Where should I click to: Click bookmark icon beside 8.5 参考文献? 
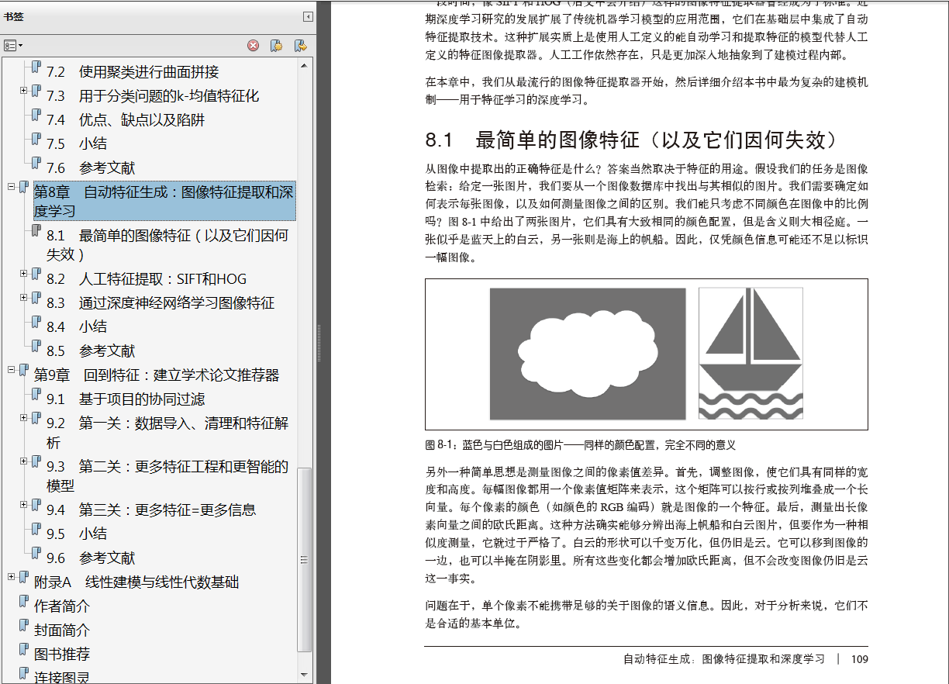pos(36,347)
